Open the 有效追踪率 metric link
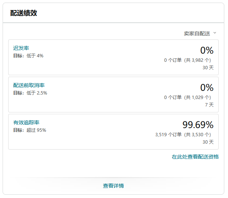Screen dimensions: 228x198 pyautogui.click(x=26, y=122)
